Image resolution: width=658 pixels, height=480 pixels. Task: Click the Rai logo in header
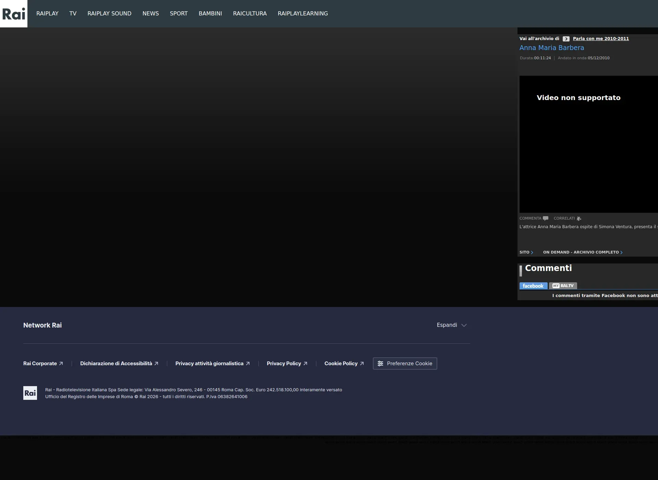(14, 14)
